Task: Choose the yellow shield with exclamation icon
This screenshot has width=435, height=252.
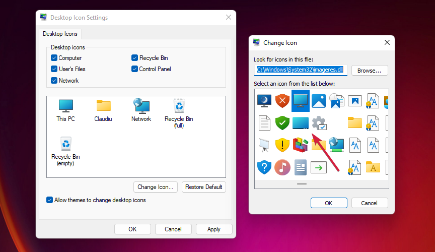Action: click(282, 145)
